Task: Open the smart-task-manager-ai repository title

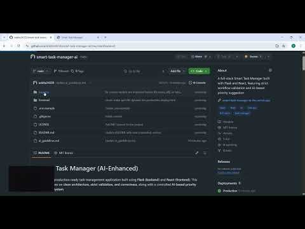Action: [57, 57]
